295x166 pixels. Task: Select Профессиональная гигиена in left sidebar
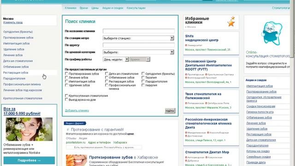pyautogui.click(x=22, y=84)
